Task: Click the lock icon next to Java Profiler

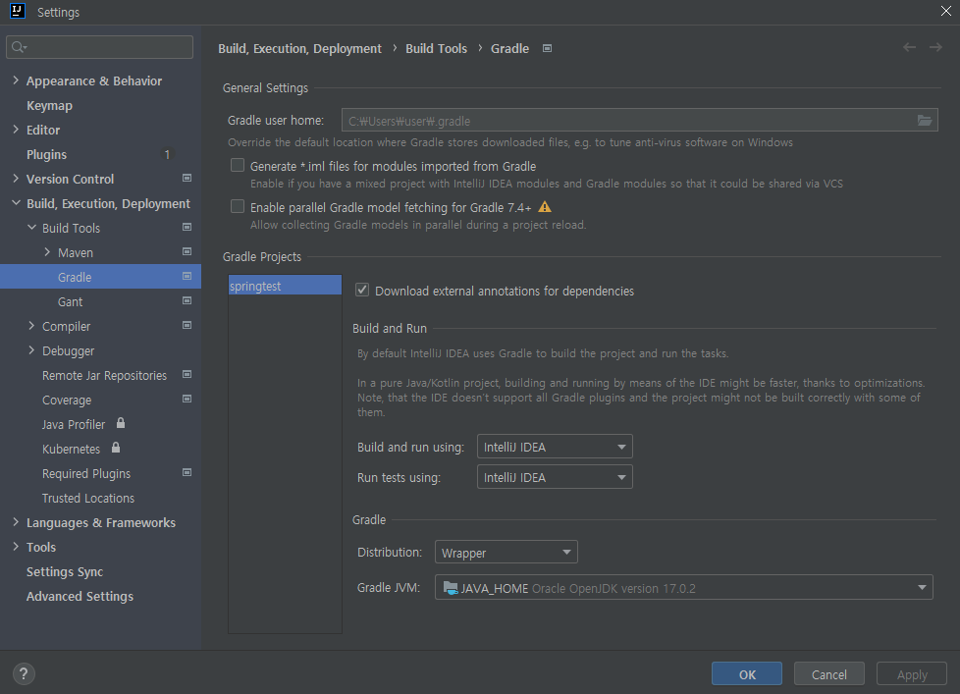Action: point(121,423)
